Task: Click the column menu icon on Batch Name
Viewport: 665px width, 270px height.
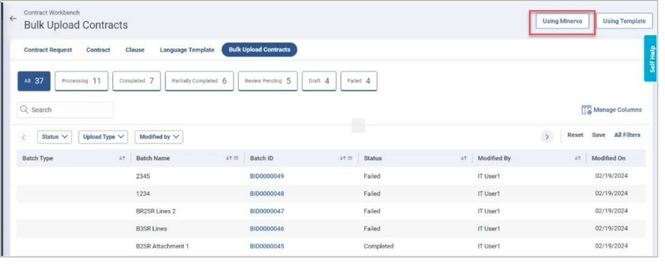Action: pyautogui.click(x=236, y=159)
